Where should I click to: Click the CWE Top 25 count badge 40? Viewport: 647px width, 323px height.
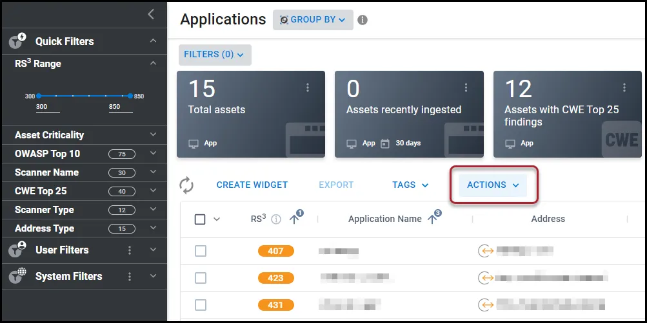pyautogui.click(x=122, y=191)
